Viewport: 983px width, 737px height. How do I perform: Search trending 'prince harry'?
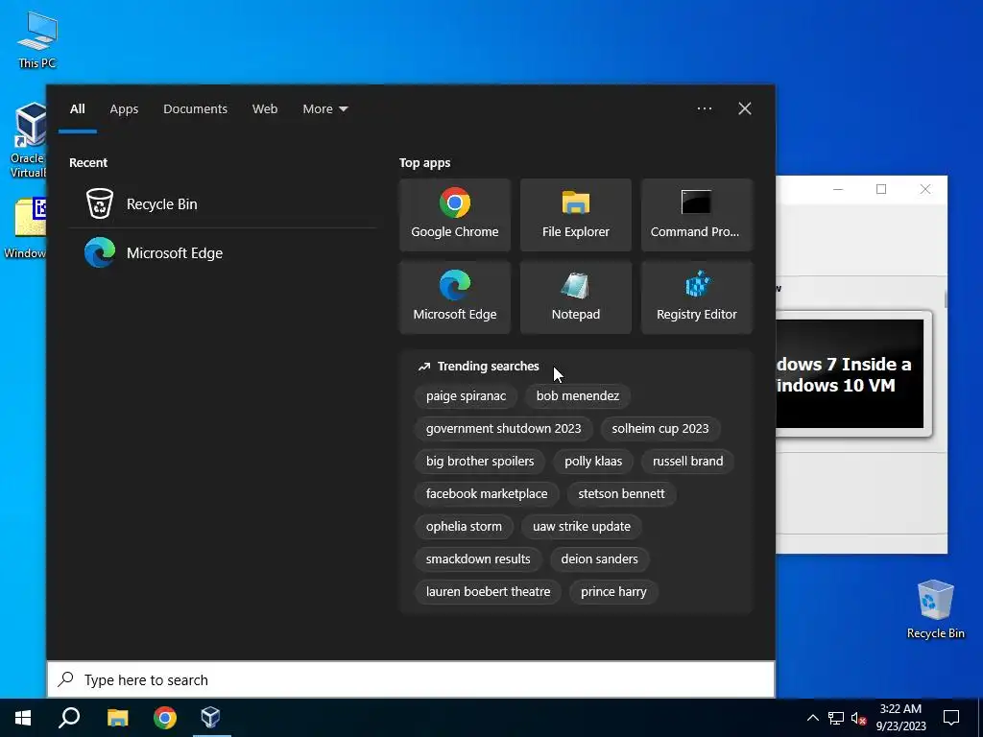tap(613, 591)
